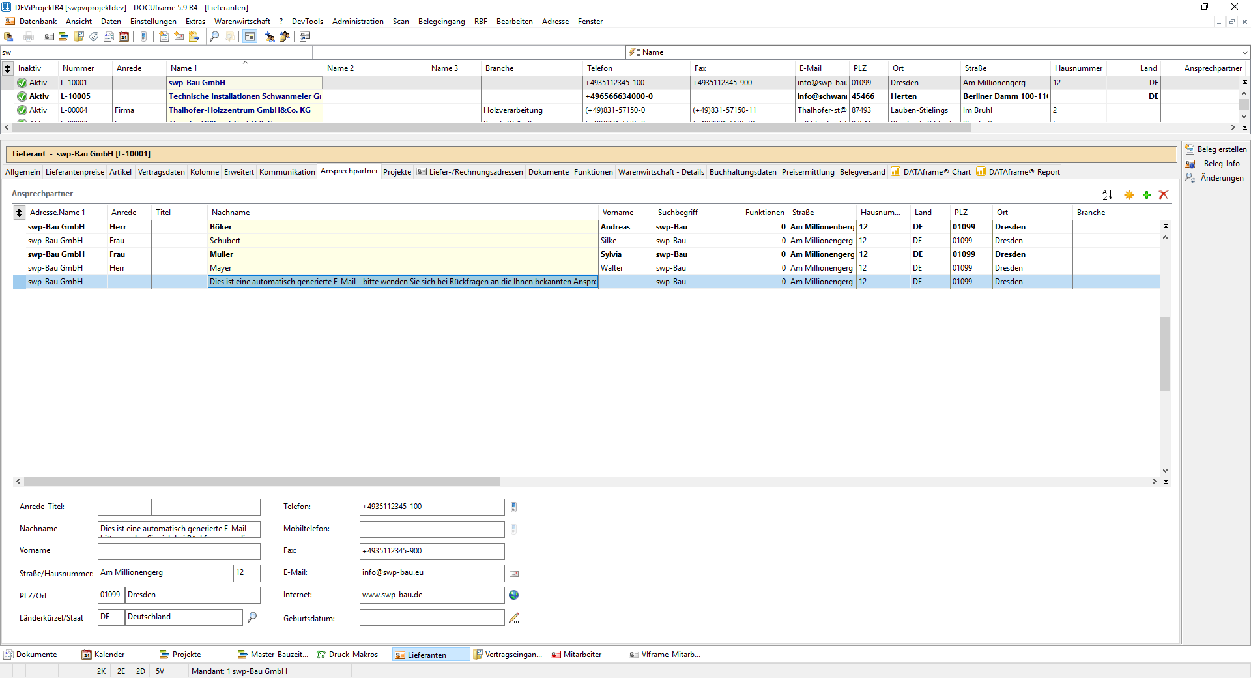Select the contact row Mayer
The height and width of the screenshot is (678, 1251).
[586, 268]
